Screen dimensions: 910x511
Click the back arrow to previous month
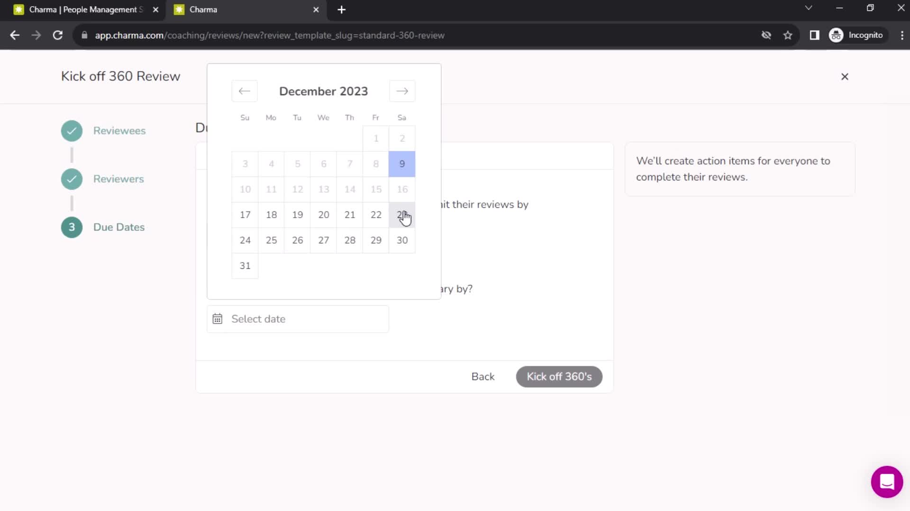244,90
